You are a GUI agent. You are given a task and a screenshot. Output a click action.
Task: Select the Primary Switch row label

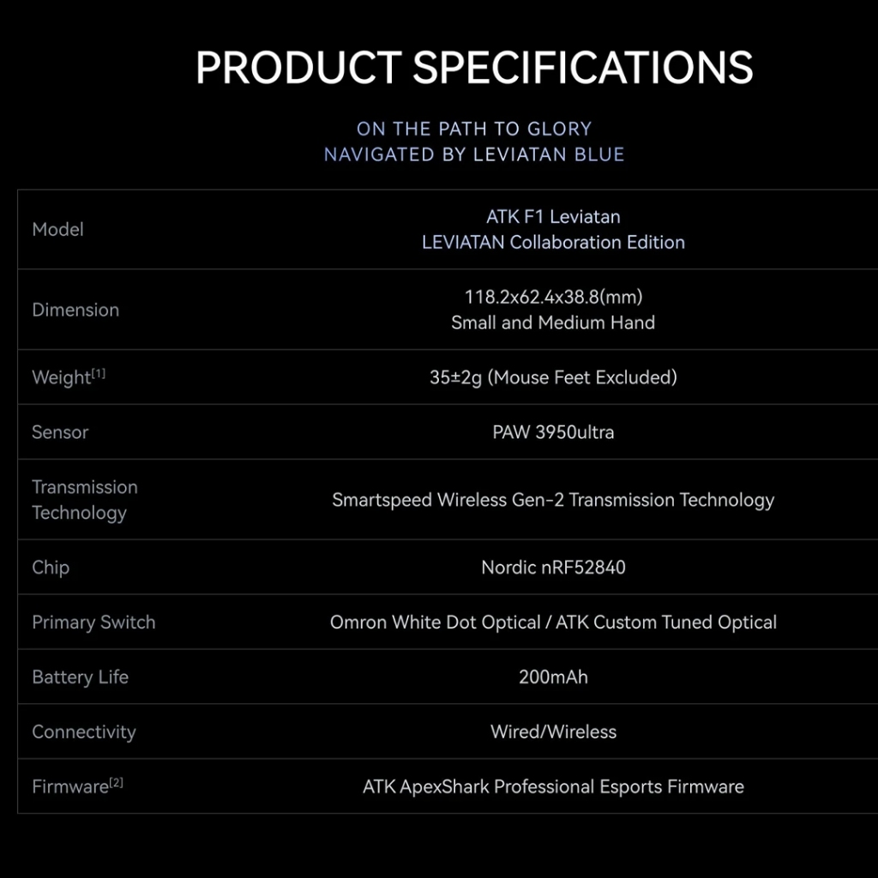93,622
